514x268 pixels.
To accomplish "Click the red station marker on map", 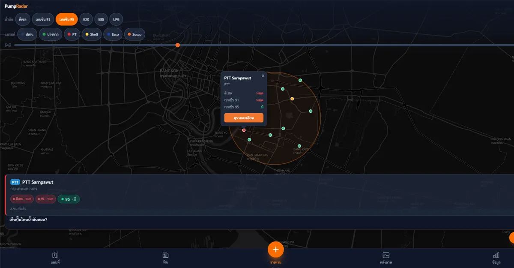I will pyautogui.click(x=244, y=130).
